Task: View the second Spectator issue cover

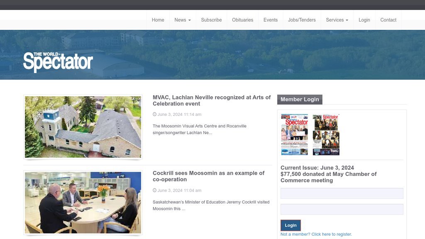Action: click(x=326, y=135)
